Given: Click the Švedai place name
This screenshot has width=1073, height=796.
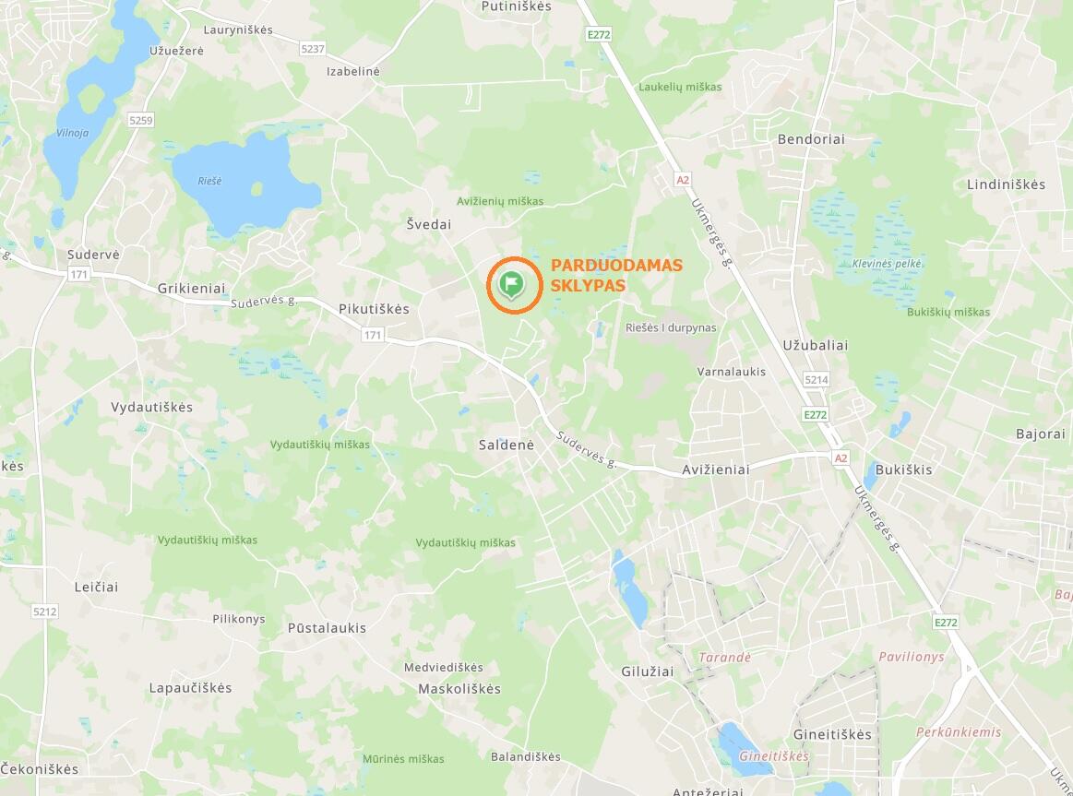Looking at the screenshot, I should [429, 224].
